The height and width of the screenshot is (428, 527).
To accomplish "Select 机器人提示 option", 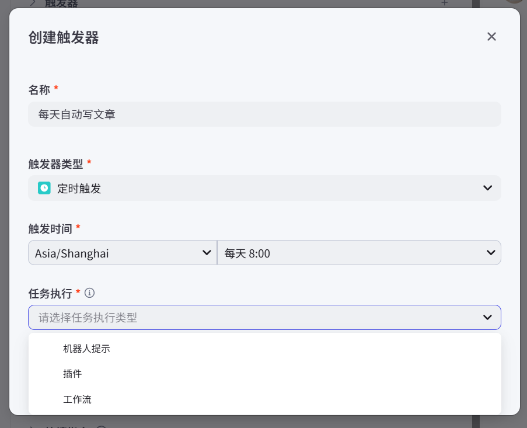I will coord(264,349).
